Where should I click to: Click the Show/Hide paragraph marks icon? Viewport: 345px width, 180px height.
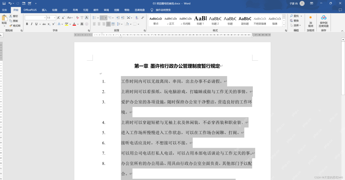click(143, 17)
